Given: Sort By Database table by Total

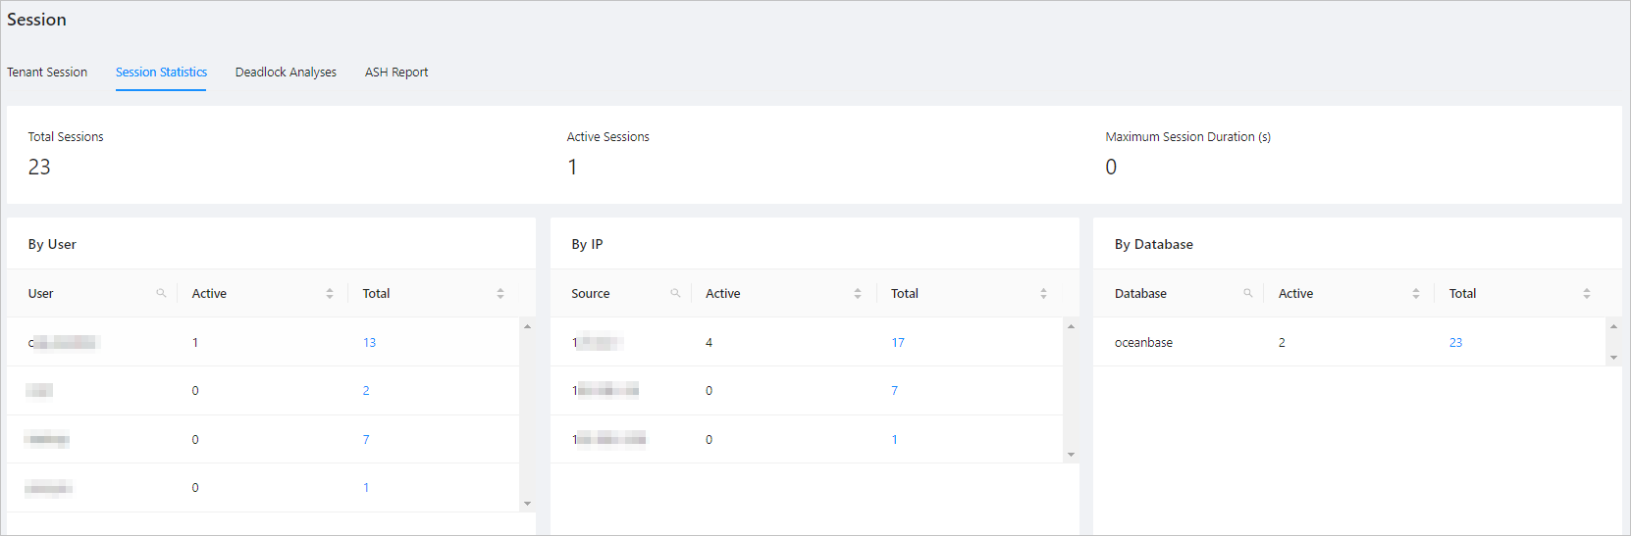Looking at the screenshot, I should tap(1587, 293).
